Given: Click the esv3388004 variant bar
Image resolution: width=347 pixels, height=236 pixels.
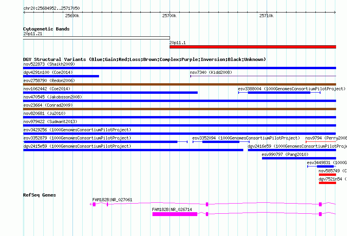Looking at the screenshot, I should pyautogui.click(x=279, y=93).
